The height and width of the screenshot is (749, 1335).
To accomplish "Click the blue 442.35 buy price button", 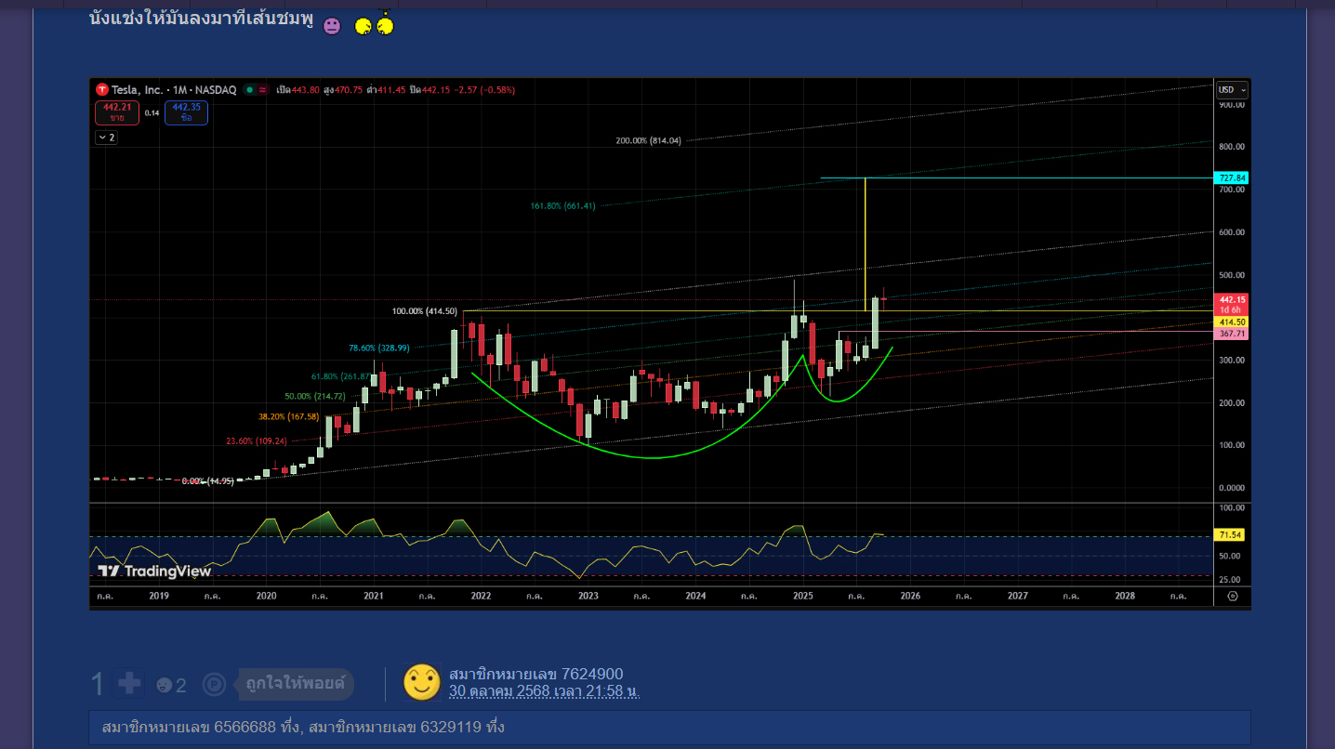I will coord(186,112).
